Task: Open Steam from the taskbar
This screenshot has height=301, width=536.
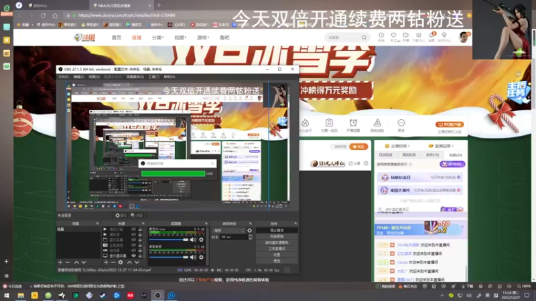Action: coord(103,295)
